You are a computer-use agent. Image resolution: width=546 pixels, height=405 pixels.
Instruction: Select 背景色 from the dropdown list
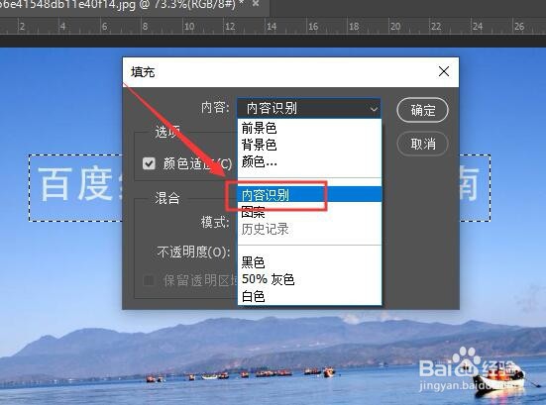pos(309,145)
